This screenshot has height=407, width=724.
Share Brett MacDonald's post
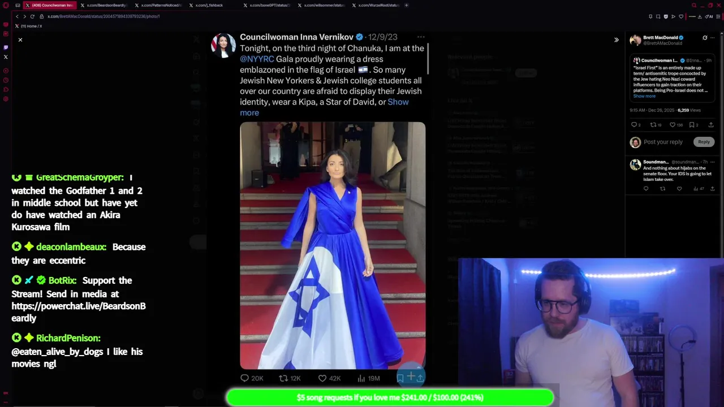point(711,125)
